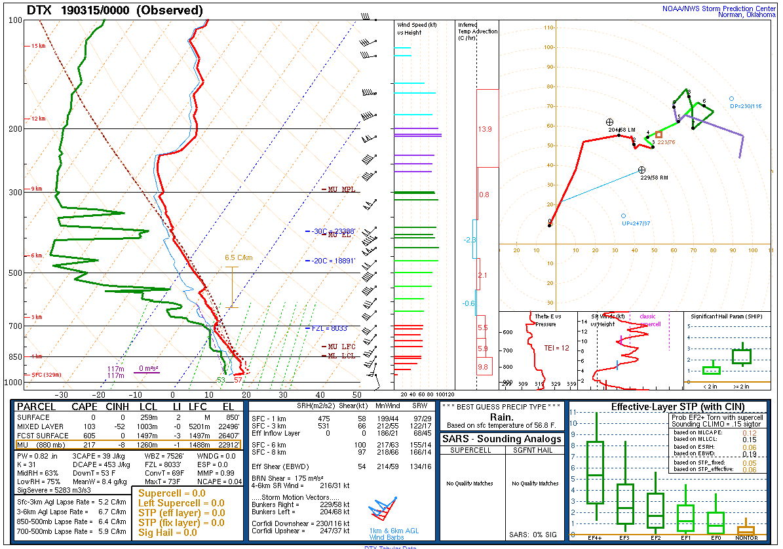Click the 229/58 RM hodograph marker
Viewport: 783px width, 549px height.
(642, 170)
